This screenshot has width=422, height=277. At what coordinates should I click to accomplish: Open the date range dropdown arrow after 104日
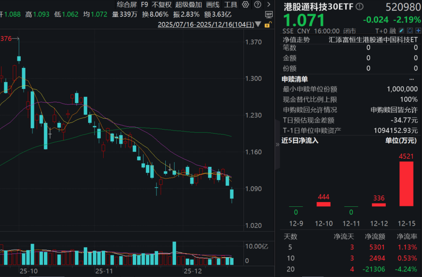click(258, 24)
